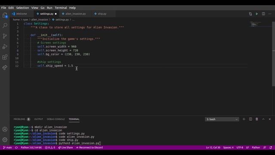Synchronize changes icon in status bar
Viewport: 275px width, 155px height.
click(16, 148)
